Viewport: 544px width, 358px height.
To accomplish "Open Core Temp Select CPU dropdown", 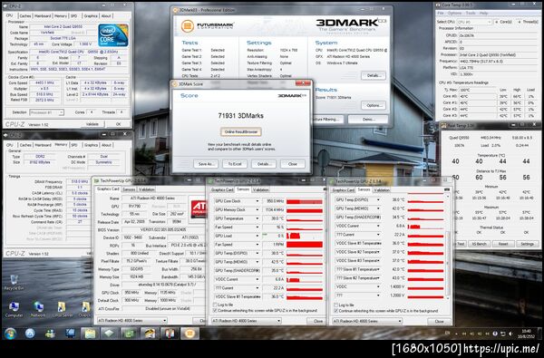I will (x=475, y=22).
